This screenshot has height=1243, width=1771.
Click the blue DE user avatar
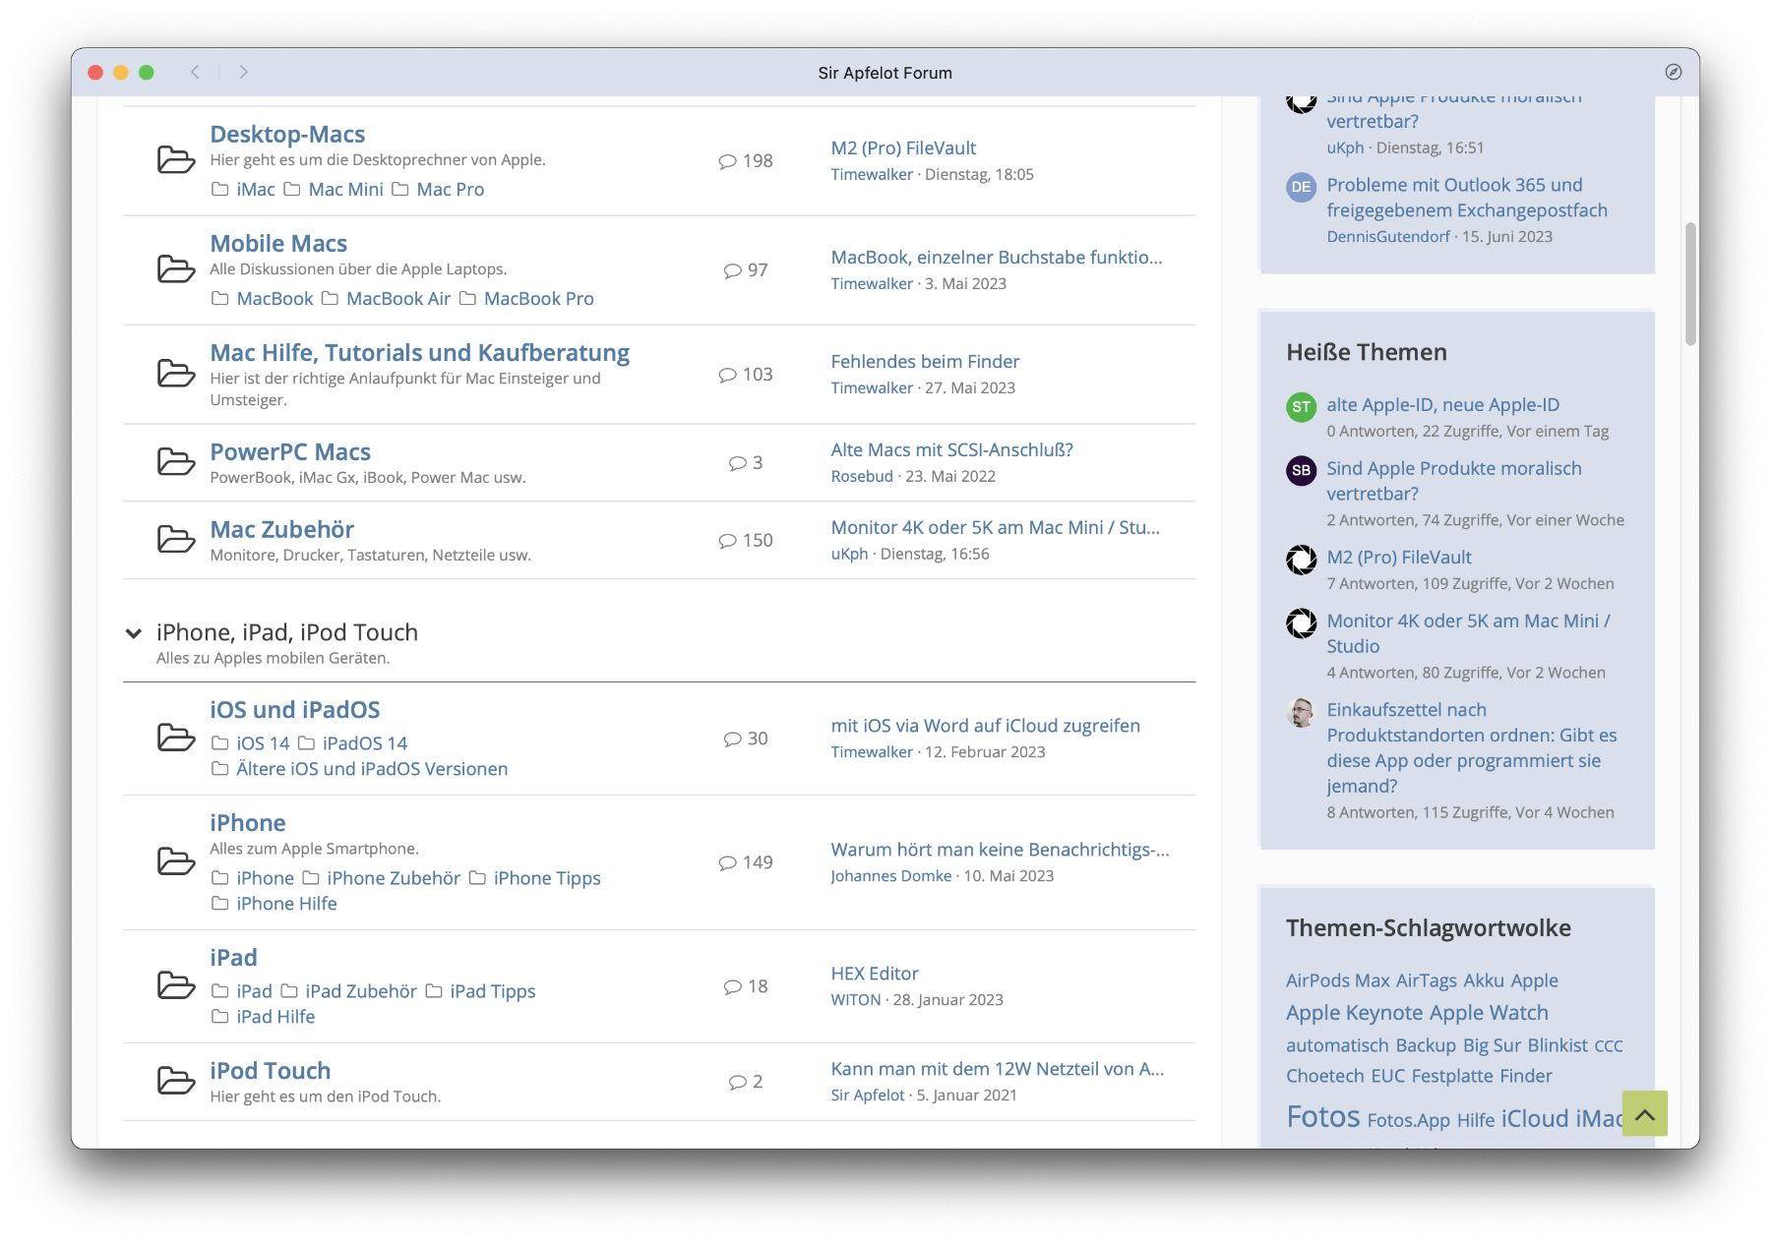click(x=1301, y=187)
